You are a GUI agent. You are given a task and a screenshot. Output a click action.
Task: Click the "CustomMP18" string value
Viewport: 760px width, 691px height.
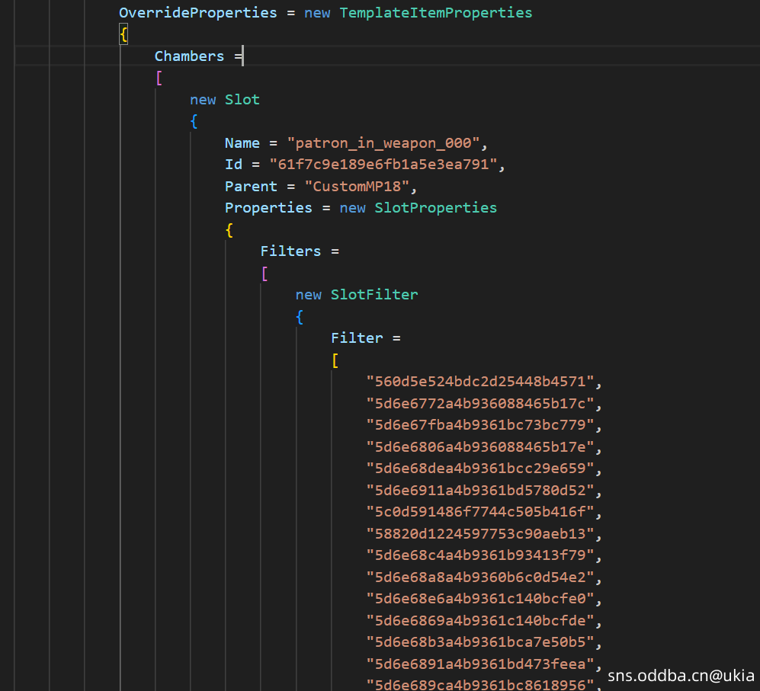point(362,187)
